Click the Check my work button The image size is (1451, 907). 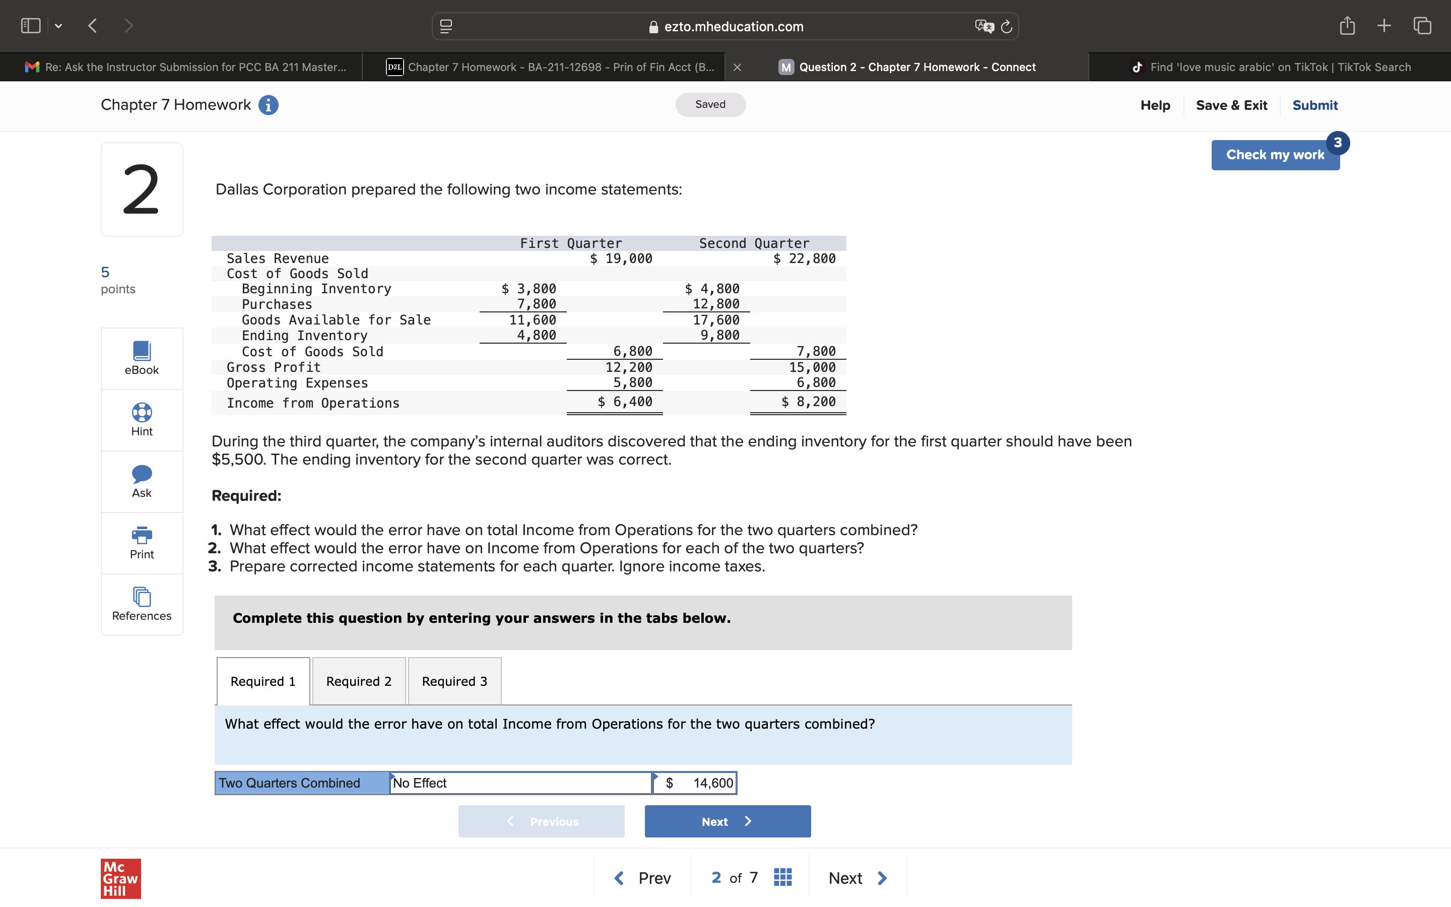1275,155
